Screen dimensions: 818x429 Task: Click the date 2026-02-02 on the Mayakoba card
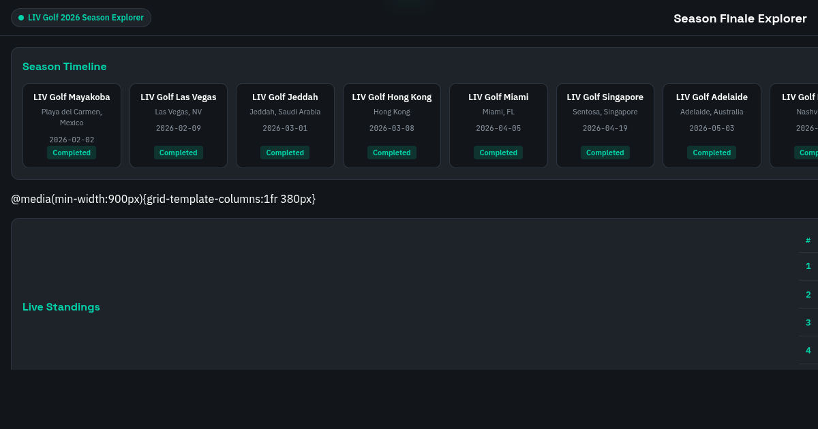[x=72, y=140]
